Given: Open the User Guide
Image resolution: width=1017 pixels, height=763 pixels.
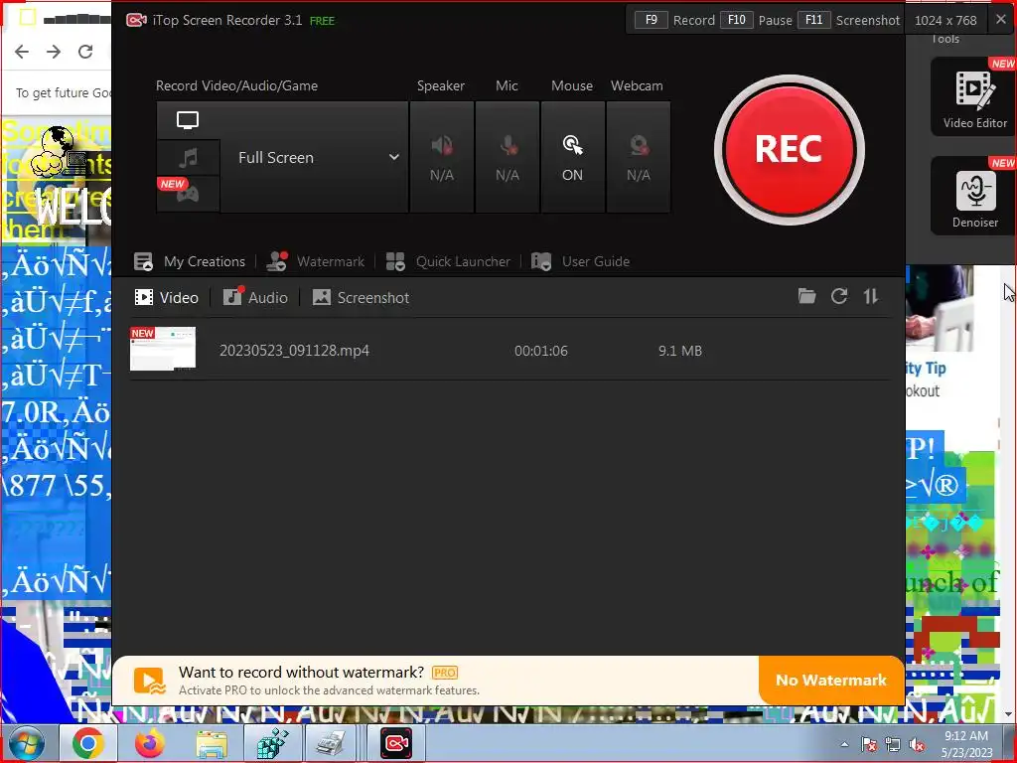Looking at the screenshot, I should [x=580, y=261].
